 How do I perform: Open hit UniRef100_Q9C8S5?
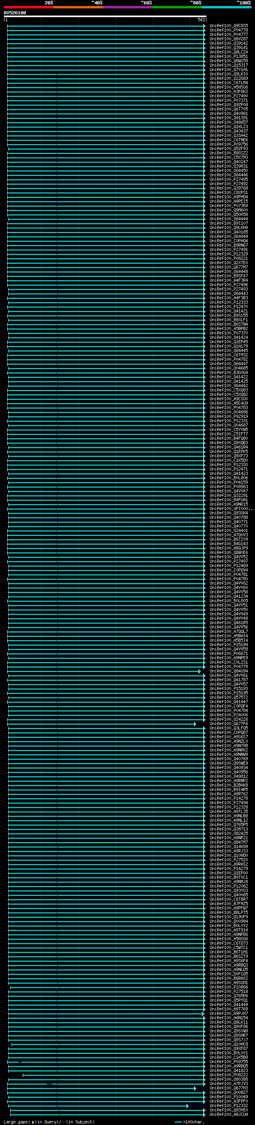point(229,26)
